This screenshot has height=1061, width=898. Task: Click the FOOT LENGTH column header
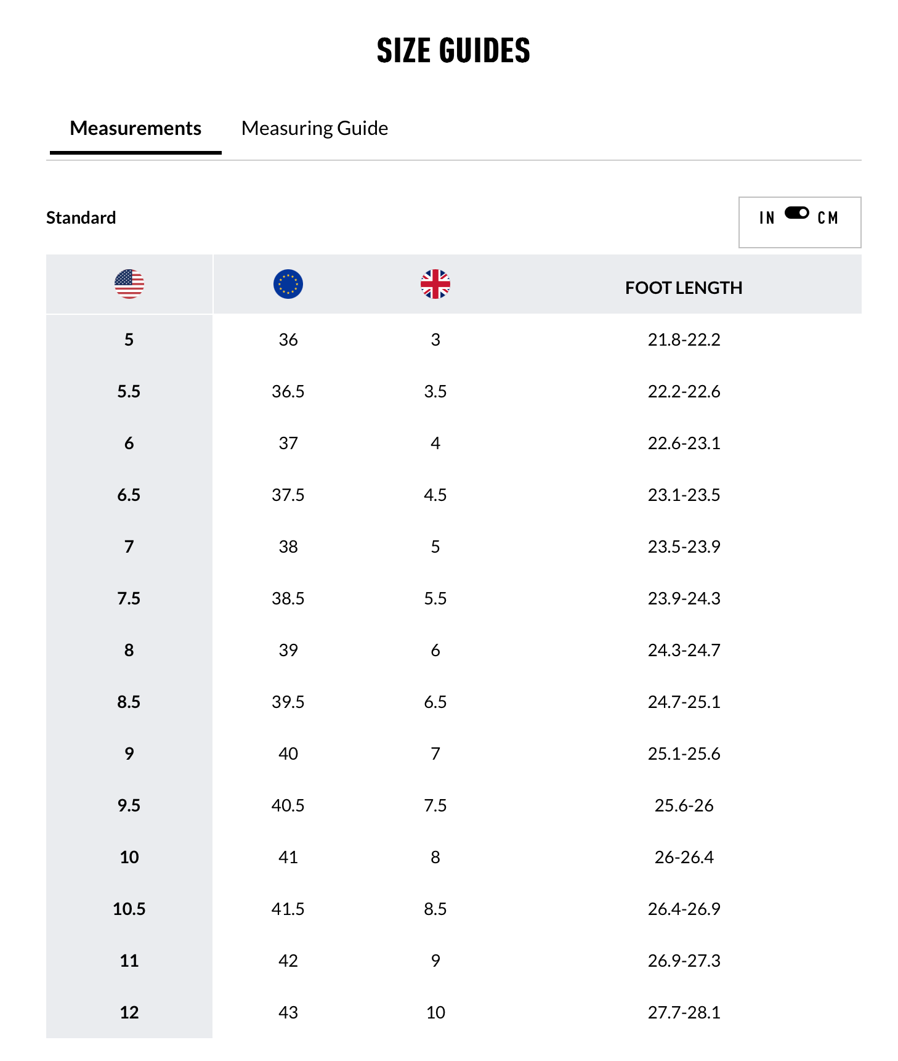[684, 288]
